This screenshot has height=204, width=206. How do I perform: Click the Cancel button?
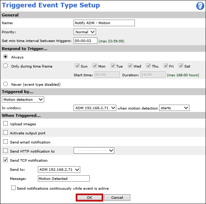coord(117,197)
